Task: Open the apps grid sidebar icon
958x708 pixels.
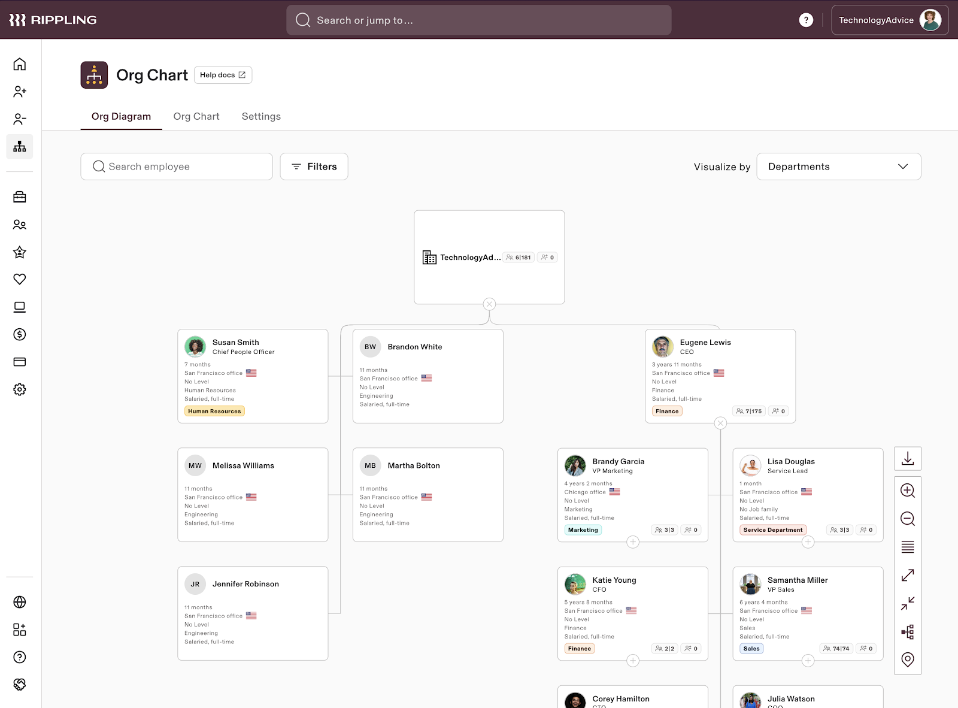Action: click(20, 630)
